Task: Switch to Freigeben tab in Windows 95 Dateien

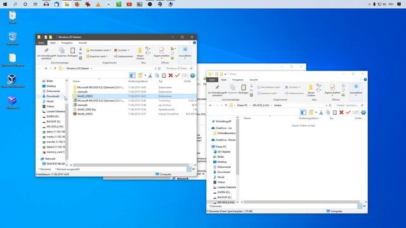Action: (x=67, y=42)
